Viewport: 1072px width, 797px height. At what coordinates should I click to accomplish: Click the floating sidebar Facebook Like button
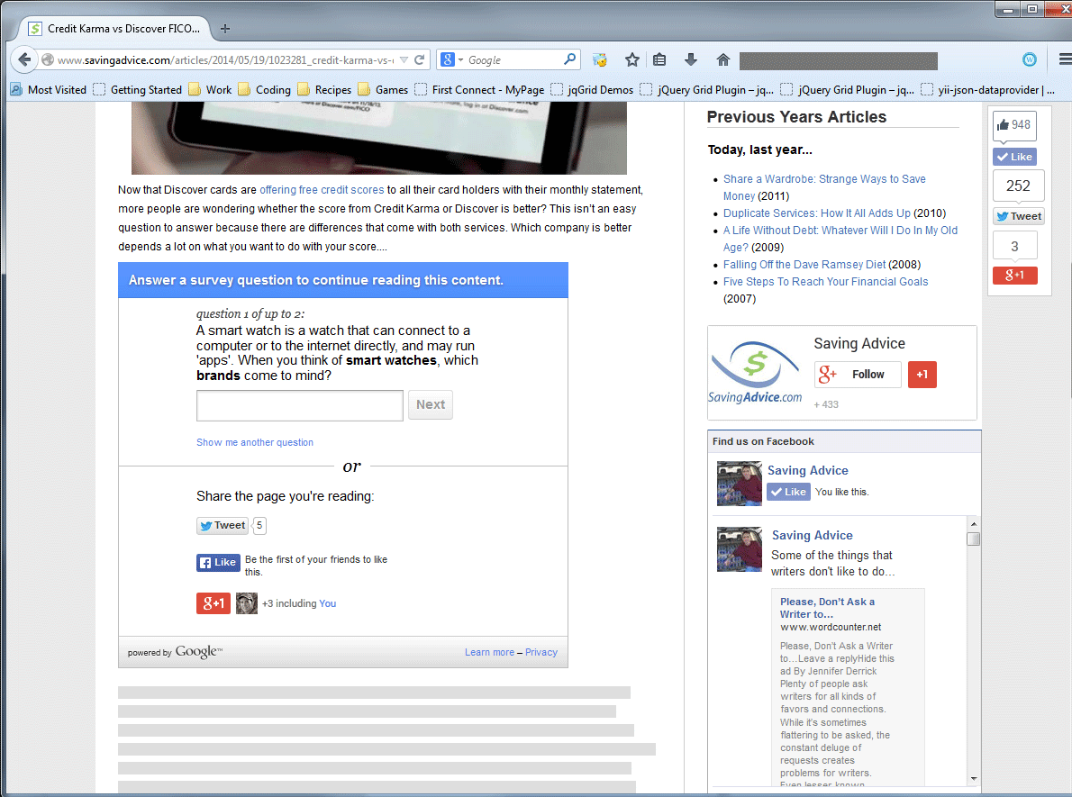pos(1014,157)
